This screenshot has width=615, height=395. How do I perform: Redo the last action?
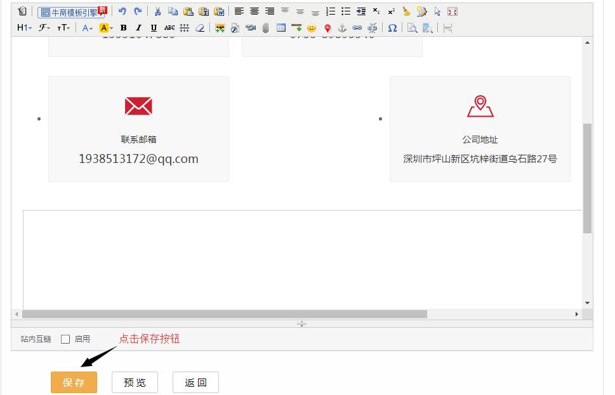138,11
